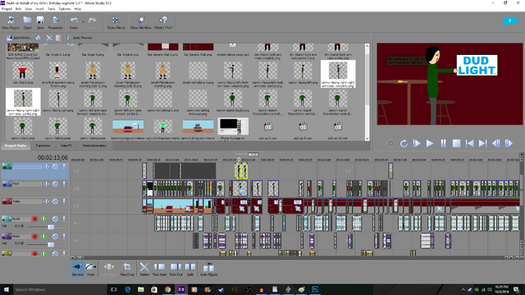
Task: Stop the preview playback
Action: [456, 143]
